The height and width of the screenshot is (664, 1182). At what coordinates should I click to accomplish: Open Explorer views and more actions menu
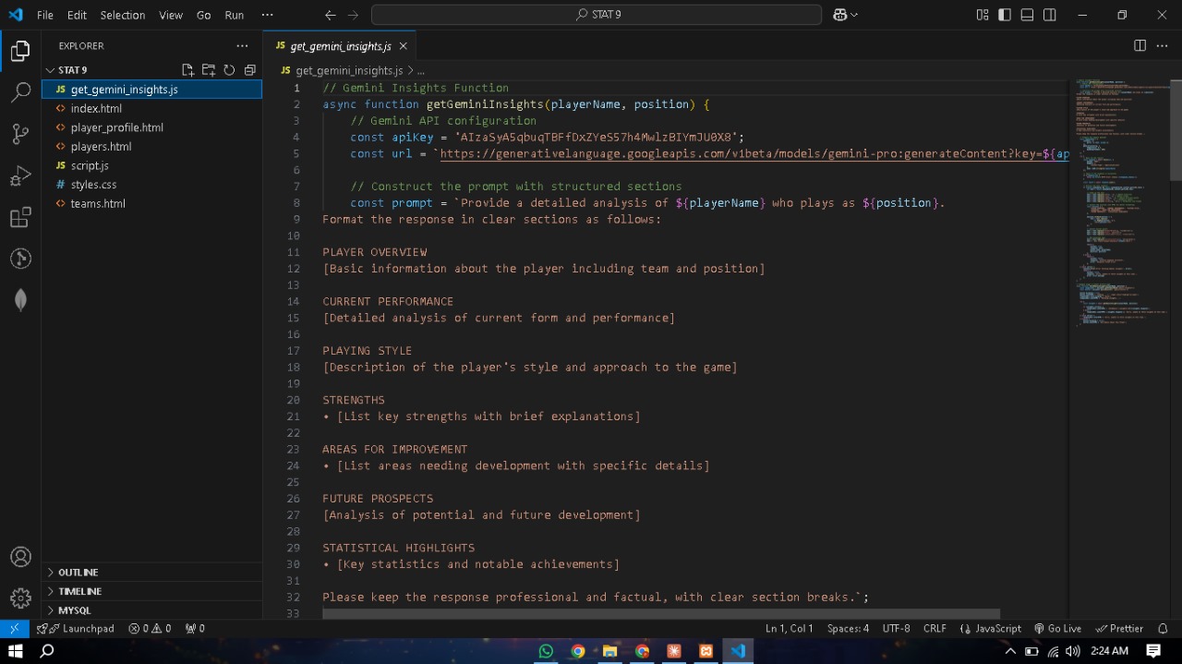pos(242,45)
